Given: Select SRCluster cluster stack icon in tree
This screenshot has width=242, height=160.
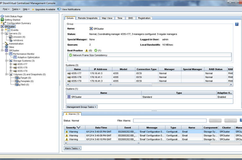Looking at the screenshot, I should [x=6, y=51].
